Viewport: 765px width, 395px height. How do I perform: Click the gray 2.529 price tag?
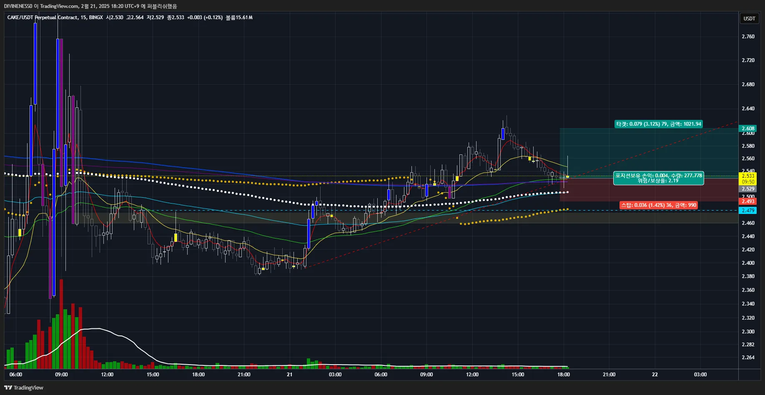(748, 189)
